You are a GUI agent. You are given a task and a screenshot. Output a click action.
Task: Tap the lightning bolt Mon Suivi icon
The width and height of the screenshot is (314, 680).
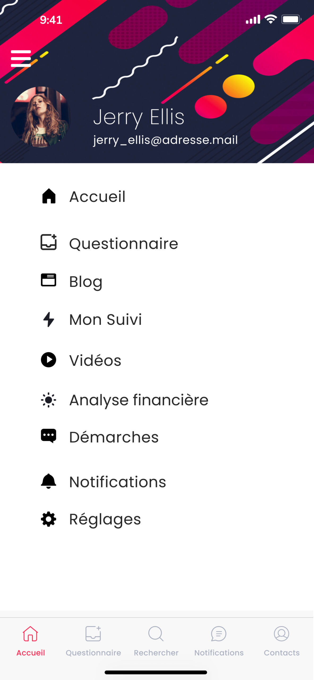pyautogui.click(x=49, y=319)
